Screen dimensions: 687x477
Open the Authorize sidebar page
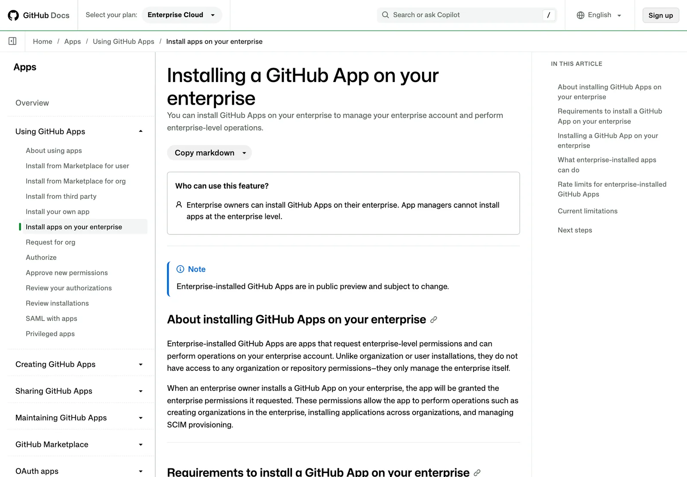(x=41, y=257)
